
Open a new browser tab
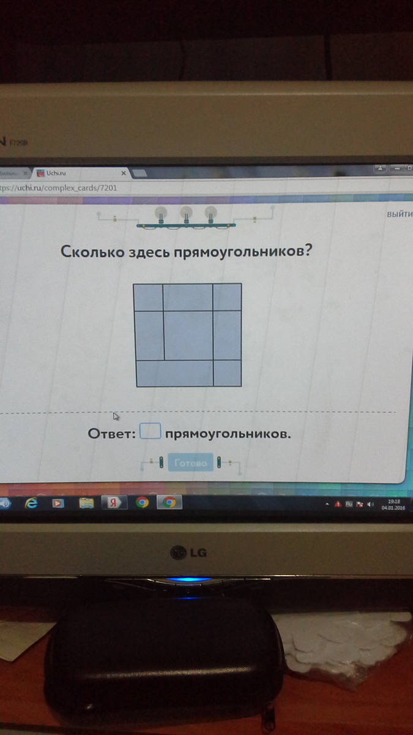[x=140, y=174]
